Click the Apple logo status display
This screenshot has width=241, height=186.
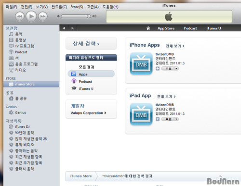click(169, 16)
